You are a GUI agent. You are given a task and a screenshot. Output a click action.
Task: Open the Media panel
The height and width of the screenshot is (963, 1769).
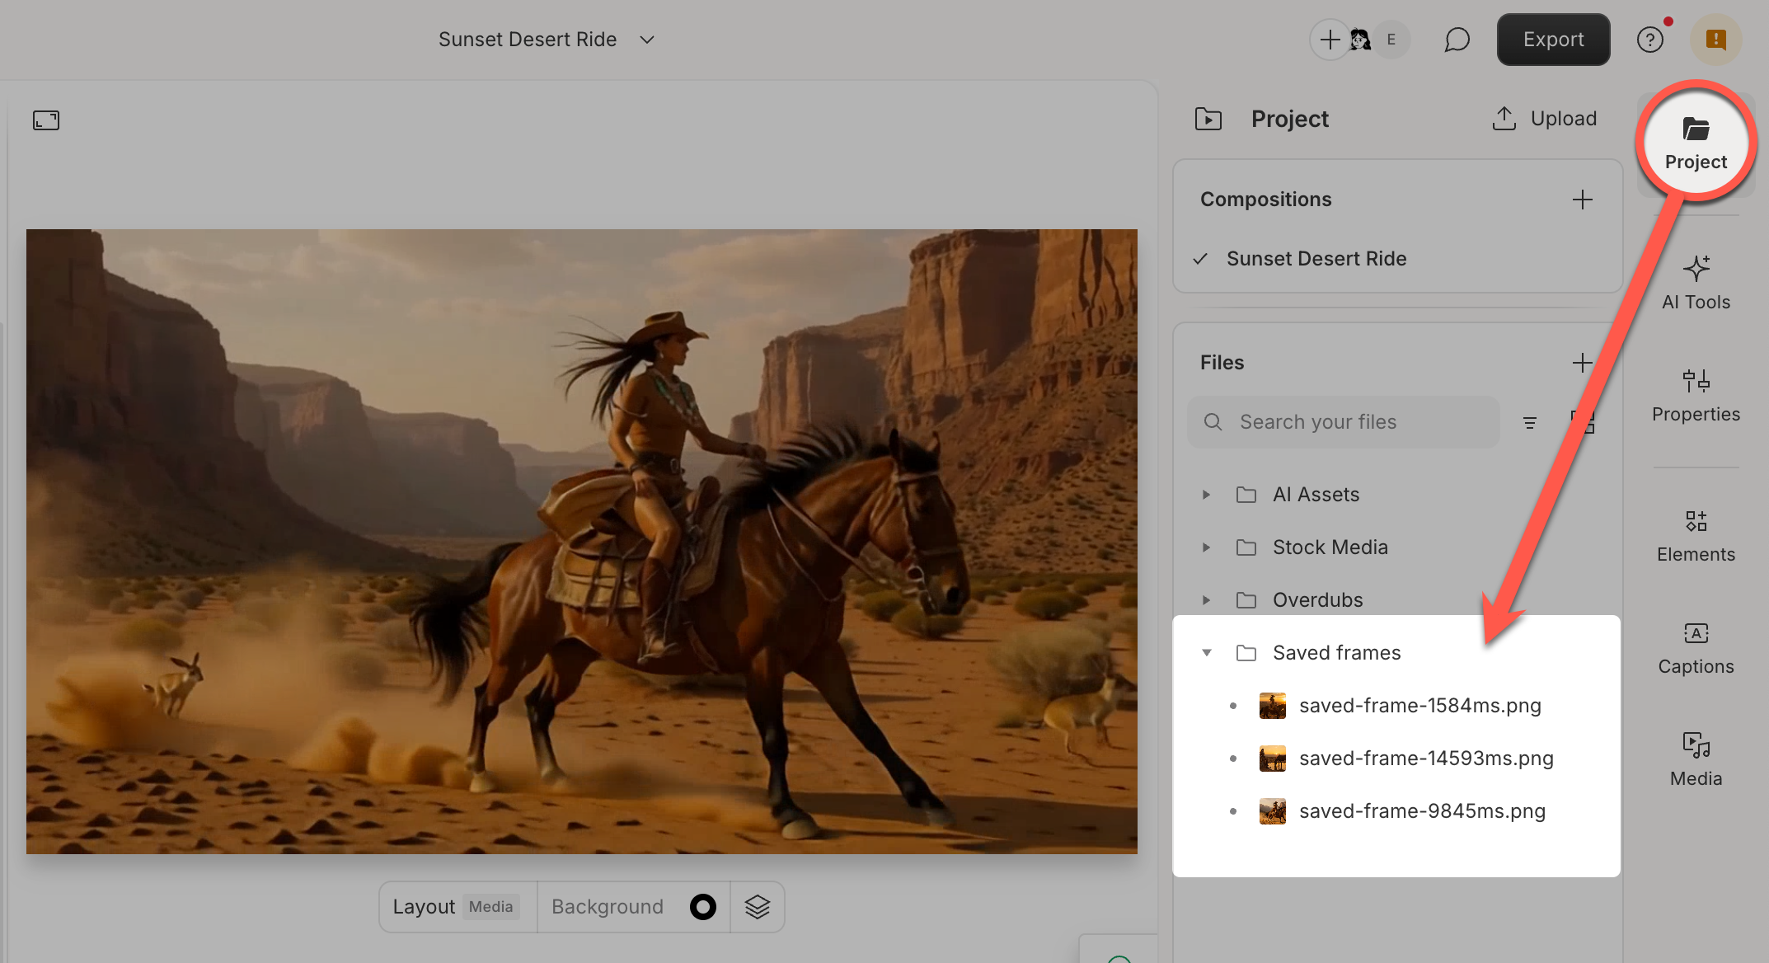[x=1695, y=759]
